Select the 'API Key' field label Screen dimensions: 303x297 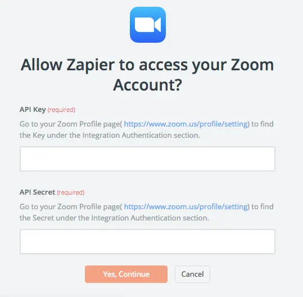click(33, 110)
